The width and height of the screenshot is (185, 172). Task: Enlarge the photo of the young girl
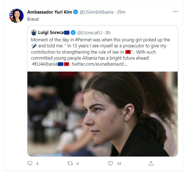click(103, 114)
